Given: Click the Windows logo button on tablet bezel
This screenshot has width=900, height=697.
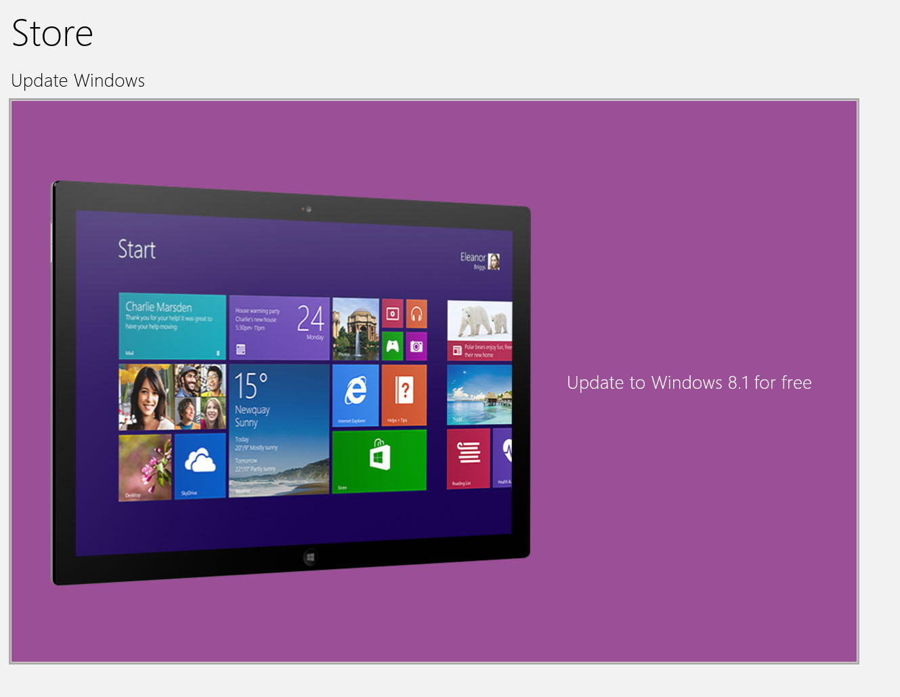Looking at the screenshot, I should (x=310, y=557).
